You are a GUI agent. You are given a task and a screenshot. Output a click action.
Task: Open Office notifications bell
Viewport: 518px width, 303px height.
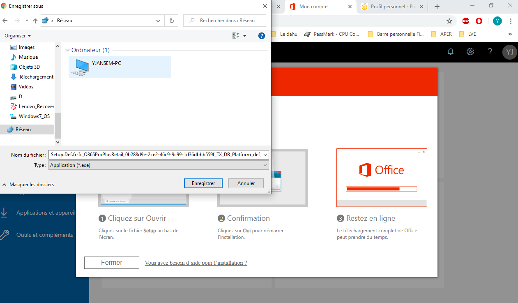click(x=451, y=52)
